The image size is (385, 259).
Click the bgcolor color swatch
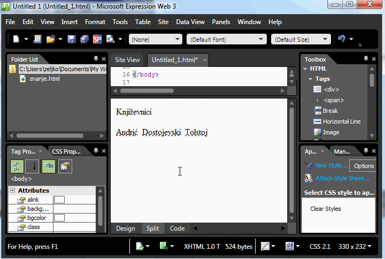click(x=59, y=218)
